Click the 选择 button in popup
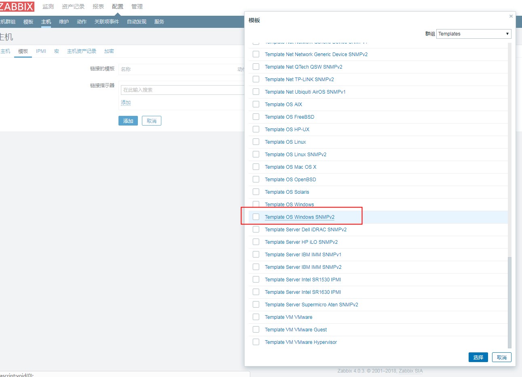522x377 pixels. coord(478,357)
